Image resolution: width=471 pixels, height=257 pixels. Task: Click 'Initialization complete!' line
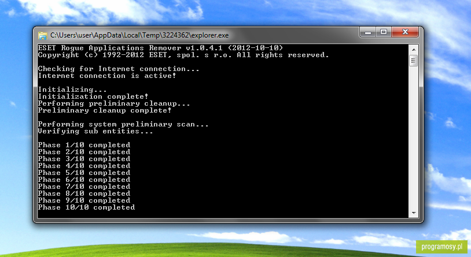pos(93,96)
